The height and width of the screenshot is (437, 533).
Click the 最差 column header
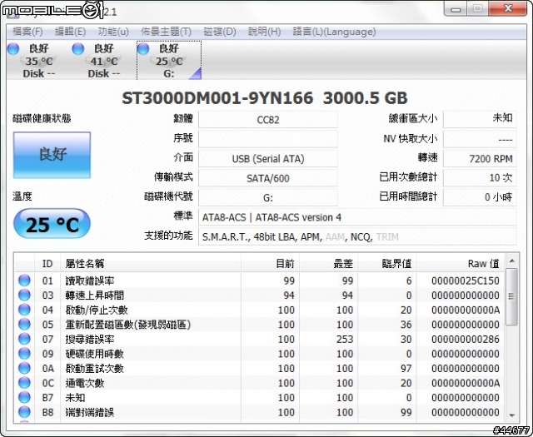(x=328, y=263)
